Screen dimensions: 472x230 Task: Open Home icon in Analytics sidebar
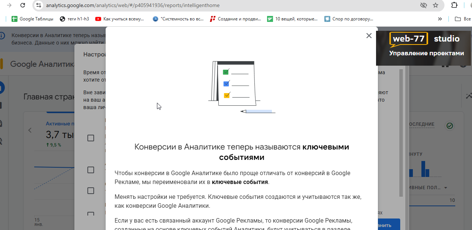2,88
